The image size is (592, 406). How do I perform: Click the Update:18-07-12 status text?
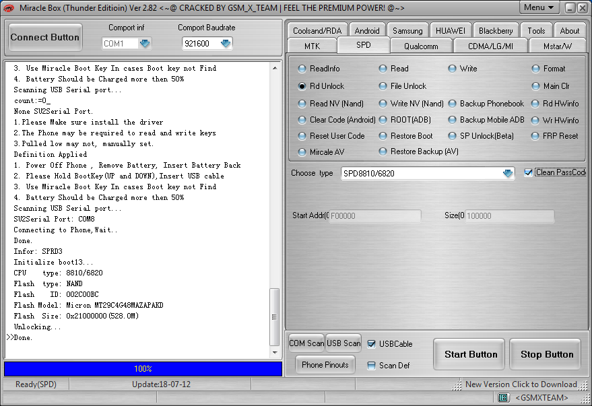(161, 384)
